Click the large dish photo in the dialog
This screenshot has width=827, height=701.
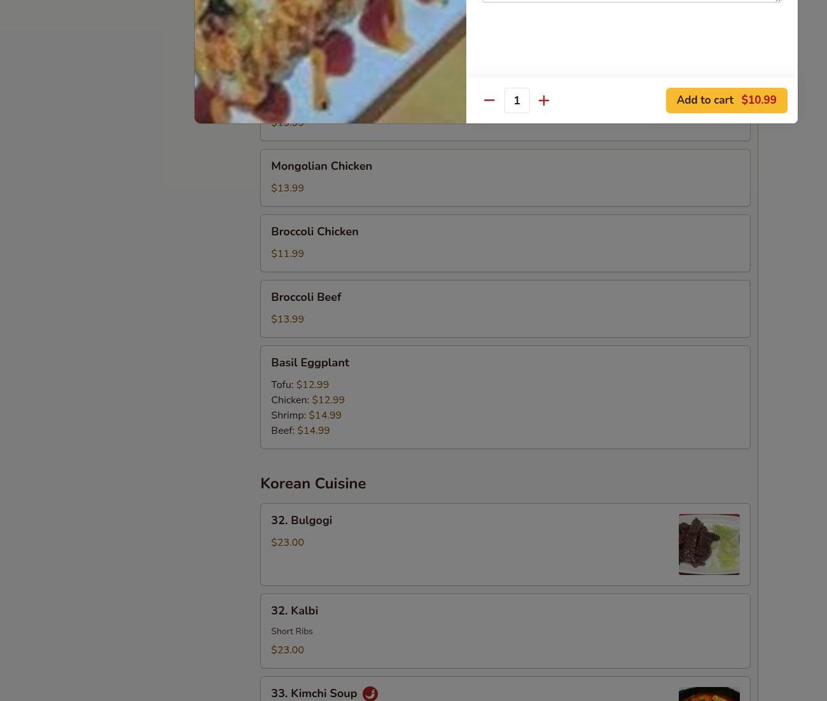pyautogui.click(x=330, y=61)
